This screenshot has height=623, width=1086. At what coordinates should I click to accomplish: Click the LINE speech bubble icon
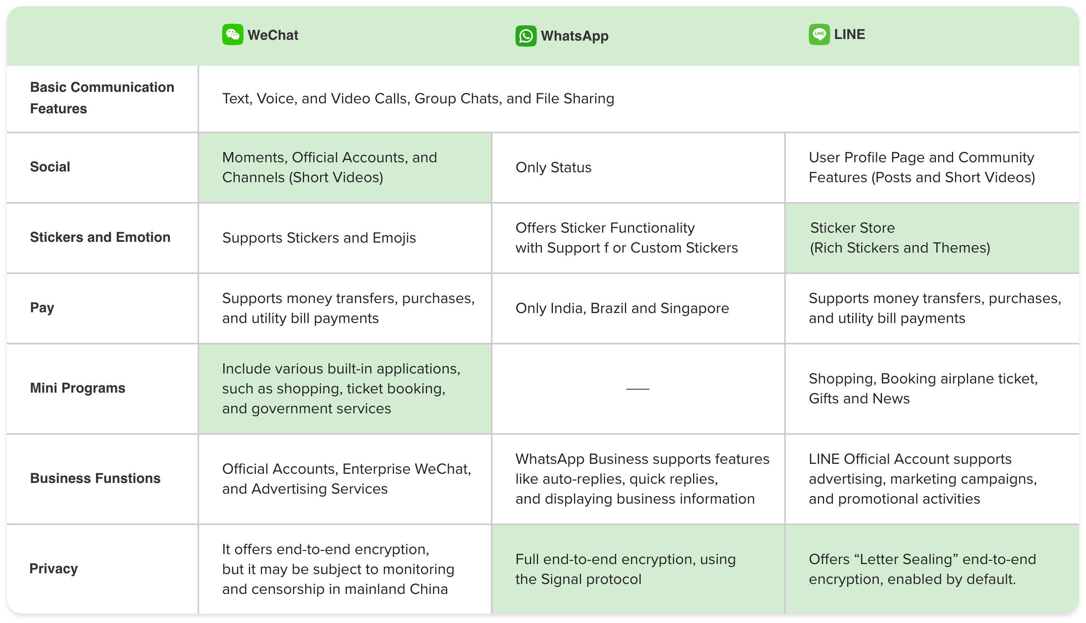pos(819,34)
